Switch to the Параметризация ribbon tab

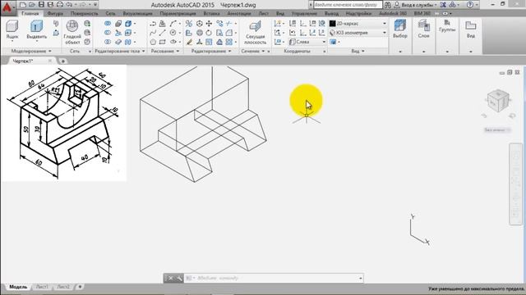click(178, 13)
